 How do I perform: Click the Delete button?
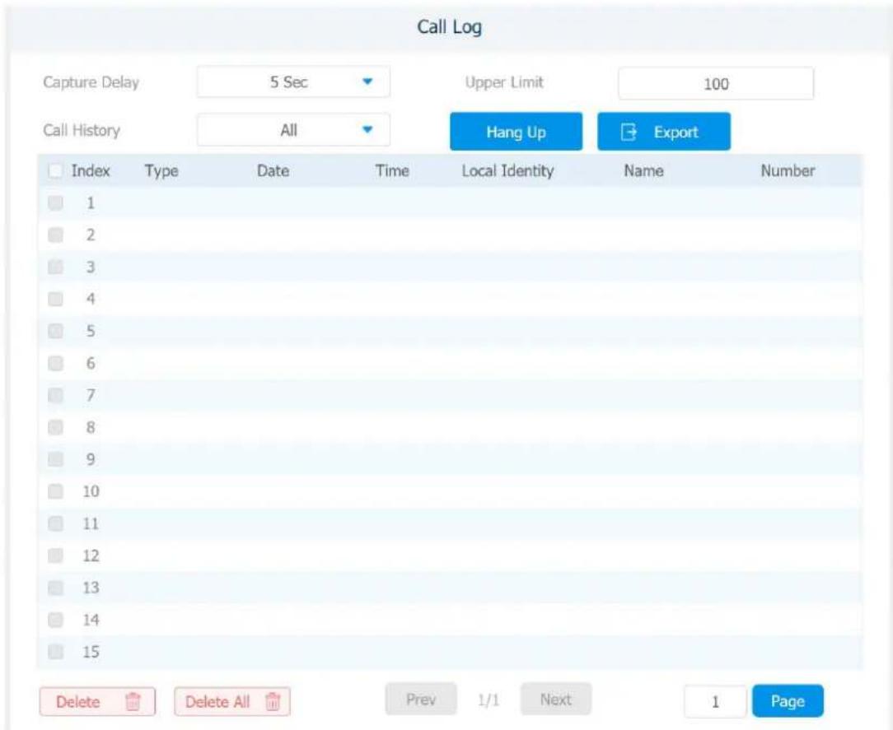coord(97,701)
